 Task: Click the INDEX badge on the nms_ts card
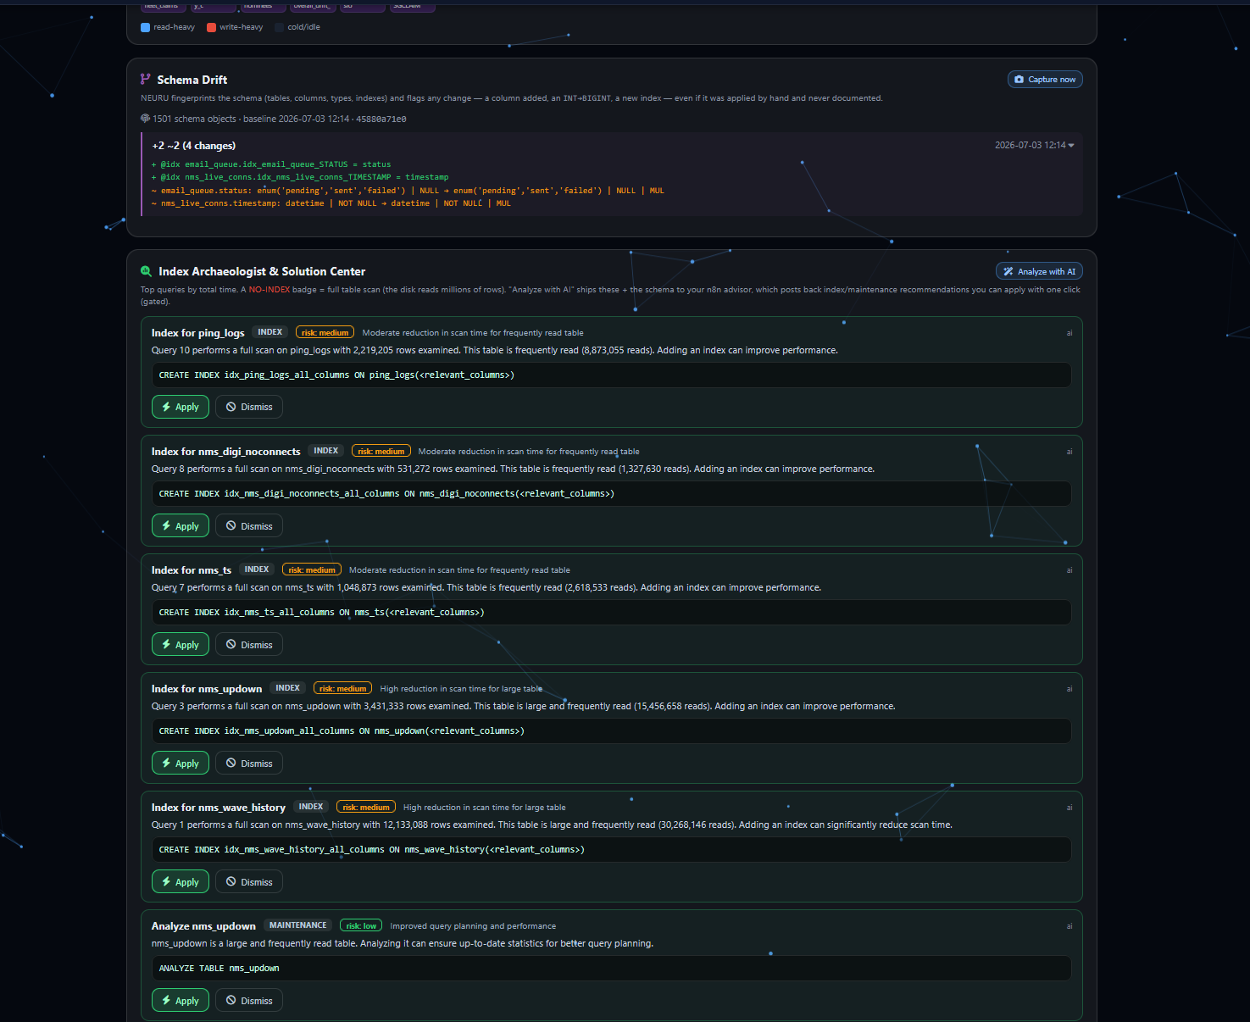(257, 569)
